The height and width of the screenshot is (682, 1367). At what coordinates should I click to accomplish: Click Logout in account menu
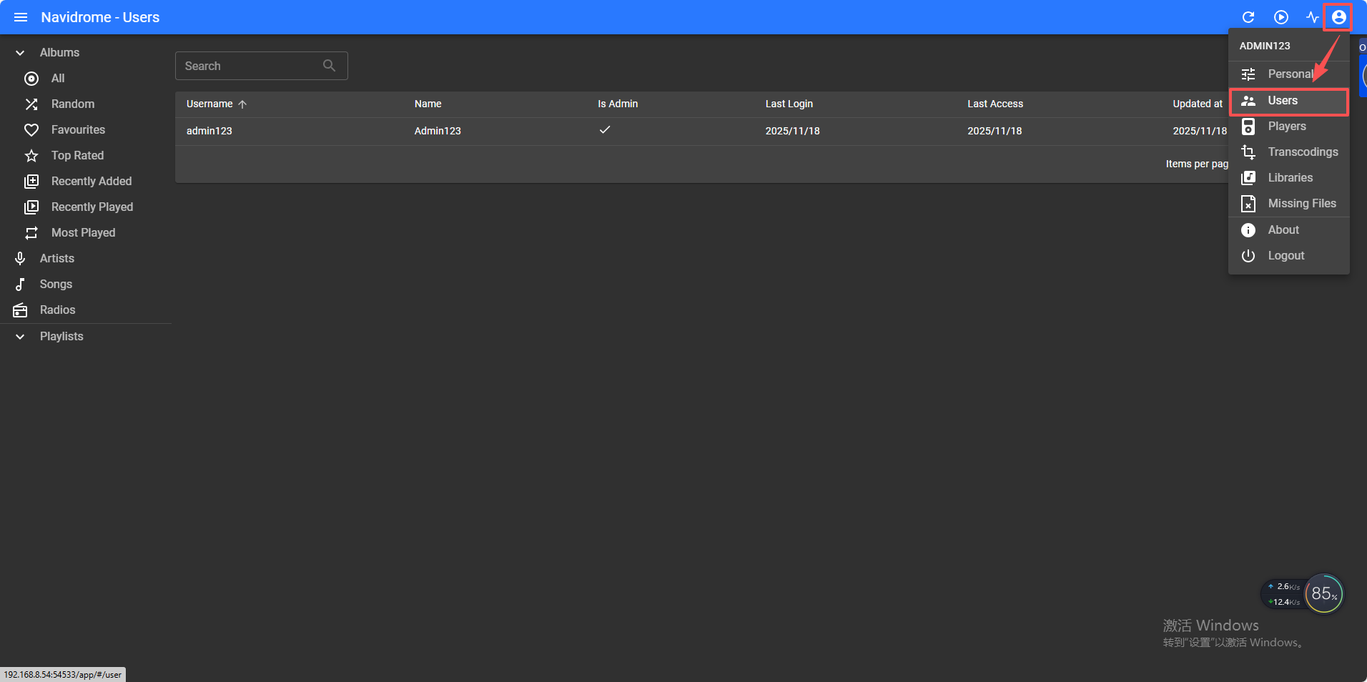click(x=1289, y=256)
